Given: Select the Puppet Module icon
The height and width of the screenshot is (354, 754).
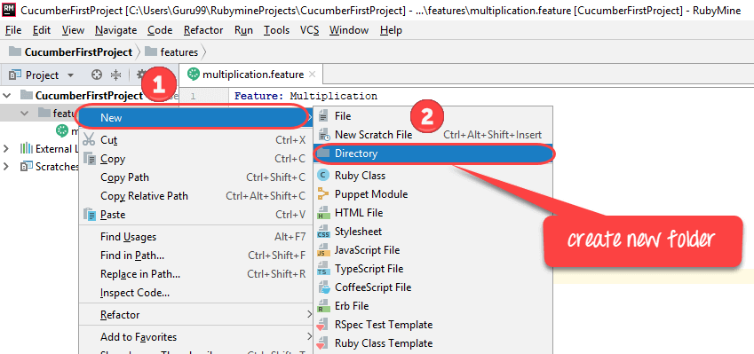Looking at the screenshot, I should pos(323,194).
